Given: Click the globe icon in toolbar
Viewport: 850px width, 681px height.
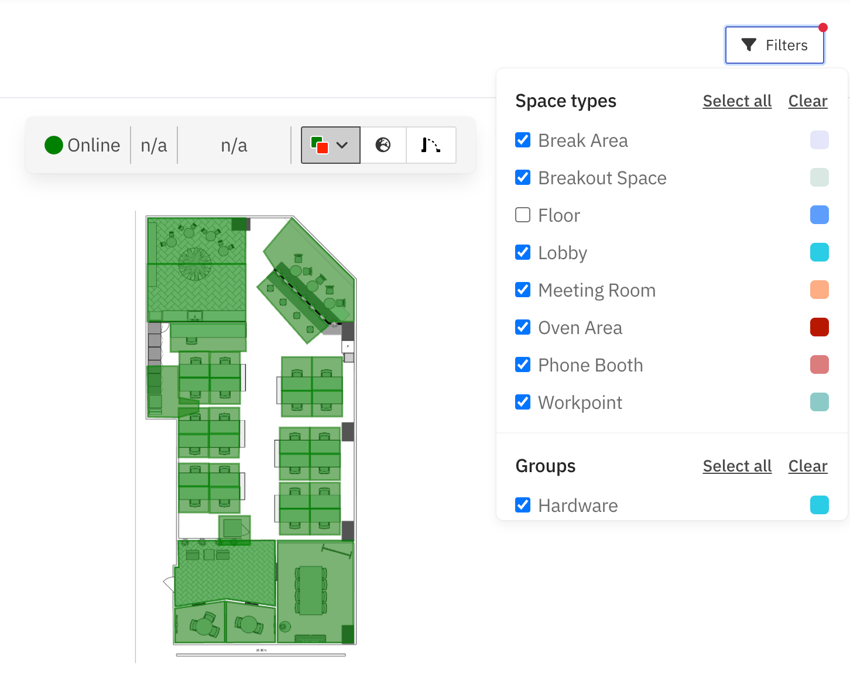Looking at the screenshot, I should click(x=383, y=145).
